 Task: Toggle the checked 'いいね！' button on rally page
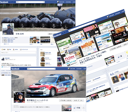tap(66, 100)
